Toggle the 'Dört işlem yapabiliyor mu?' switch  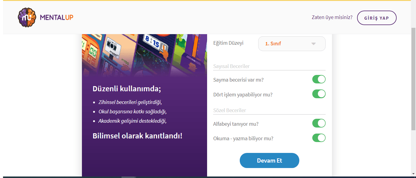coord(319,94)
